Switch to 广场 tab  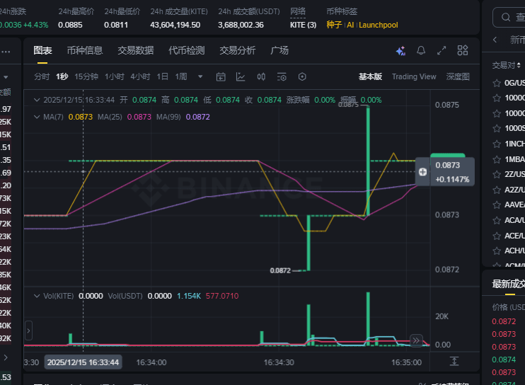point(279,50)
